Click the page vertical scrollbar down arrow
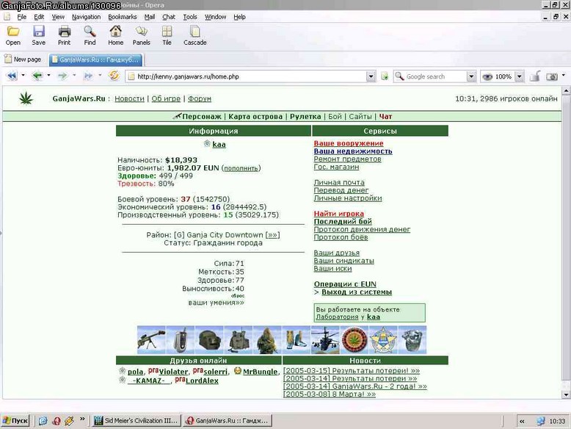This screenshot has height=429, width=571. coord(566,394)
